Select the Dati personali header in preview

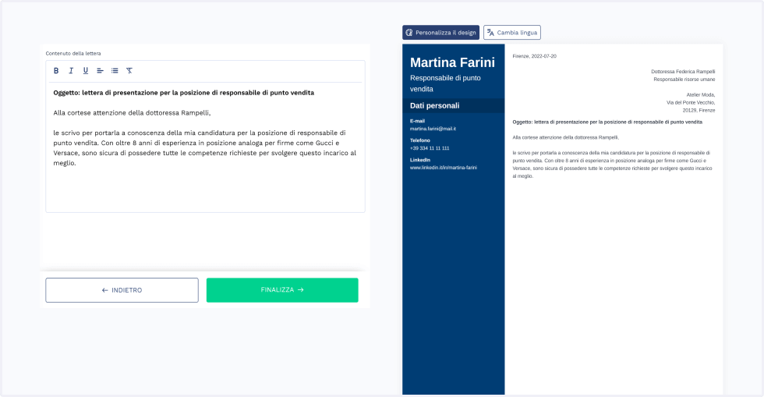point(435,105)
